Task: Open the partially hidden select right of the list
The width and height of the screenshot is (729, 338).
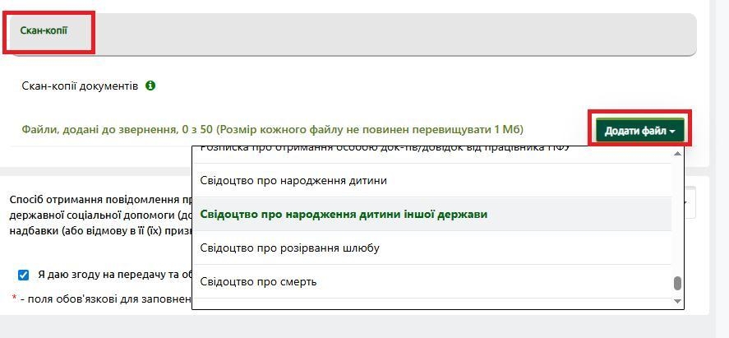Action: [690, 202]
